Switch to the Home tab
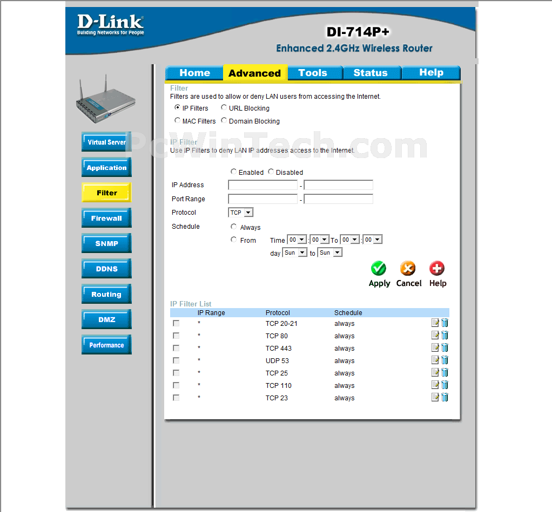Image resolution: width=552 pixels, height=512 pixels. [194, 73]
